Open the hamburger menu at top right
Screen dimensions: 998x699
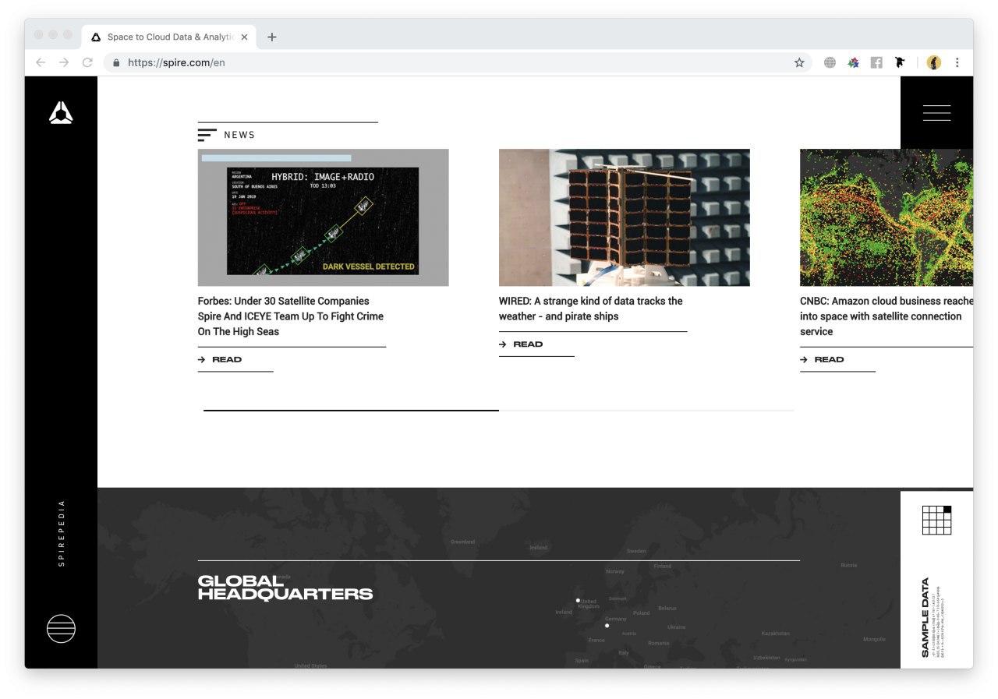pyautogui.click(x=936, y=113)
